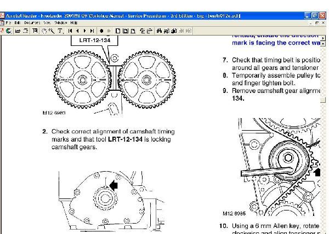Close the document via menu bar X
Image resolution: width=329 pixels, height=234 pixels.
pos(323,23)
